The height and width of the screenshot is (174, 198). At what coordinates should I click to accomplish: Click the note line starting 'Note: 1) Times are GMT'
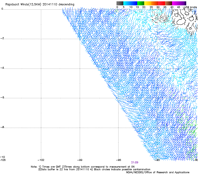(83, 167)
